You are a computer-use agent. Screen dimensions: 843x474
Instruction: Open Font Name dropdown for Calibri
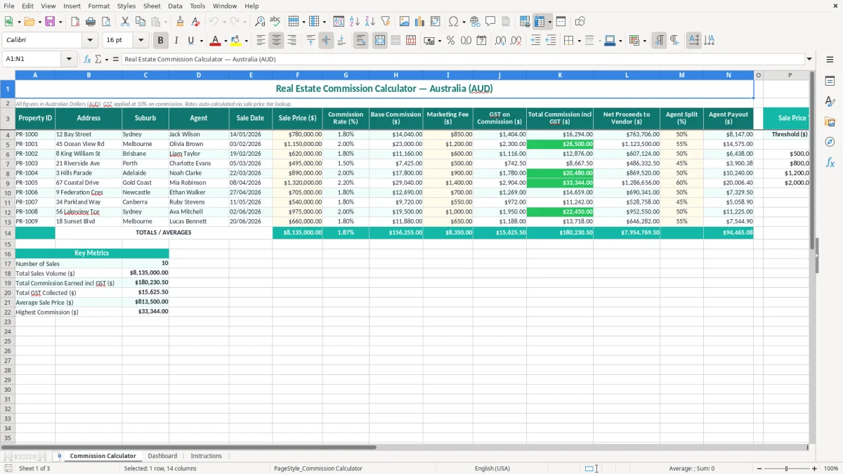click(89, 41)
